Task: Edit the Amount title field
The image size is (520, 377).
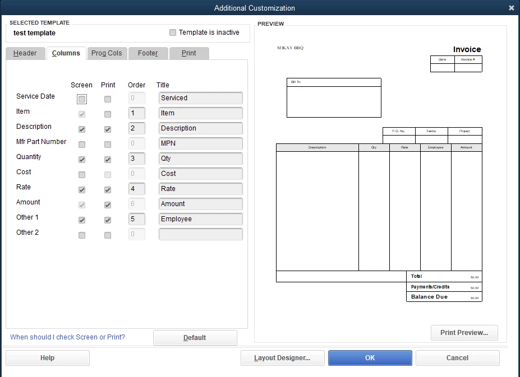Action: click(201, 204)
